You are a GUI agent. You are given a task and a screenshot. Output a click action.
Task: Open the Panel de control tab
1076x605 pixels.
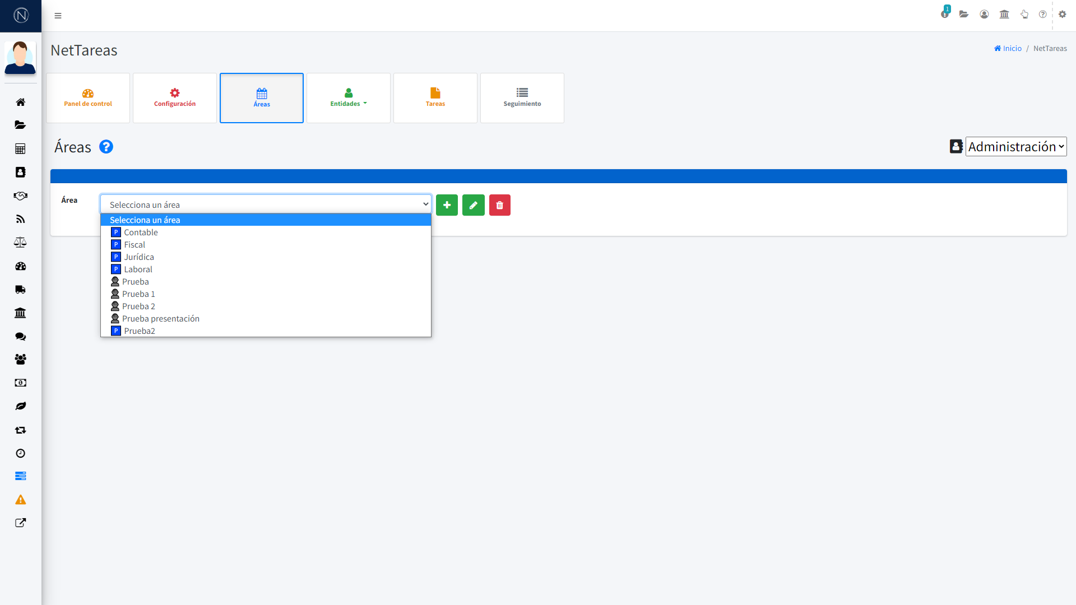[x=88, y=98]
